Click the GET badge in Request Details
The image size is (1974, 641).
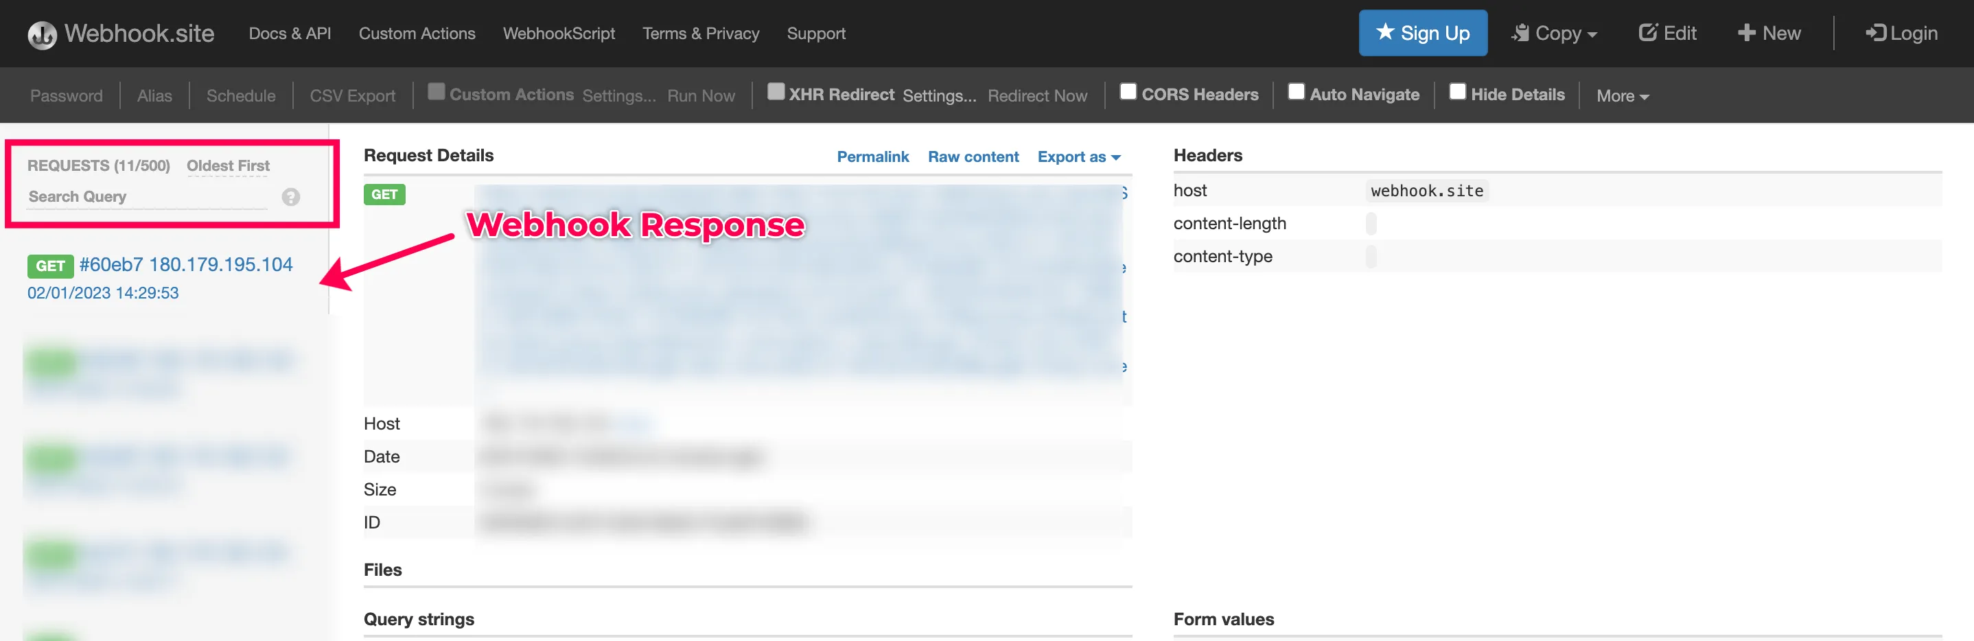[384, 194]
